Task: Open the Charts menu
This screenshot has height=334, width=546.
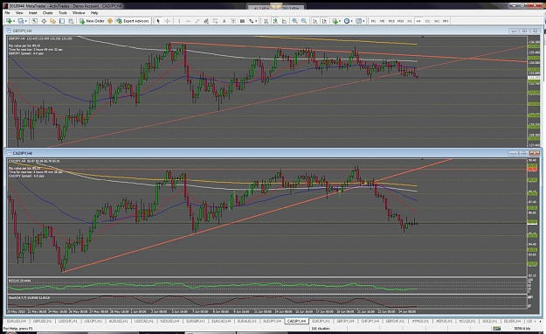Action: [x=48, y=12]
